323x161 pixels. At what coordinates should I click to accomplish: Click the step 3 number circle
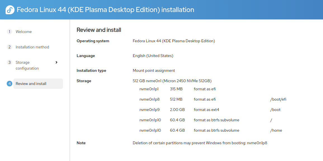(10, 62)
